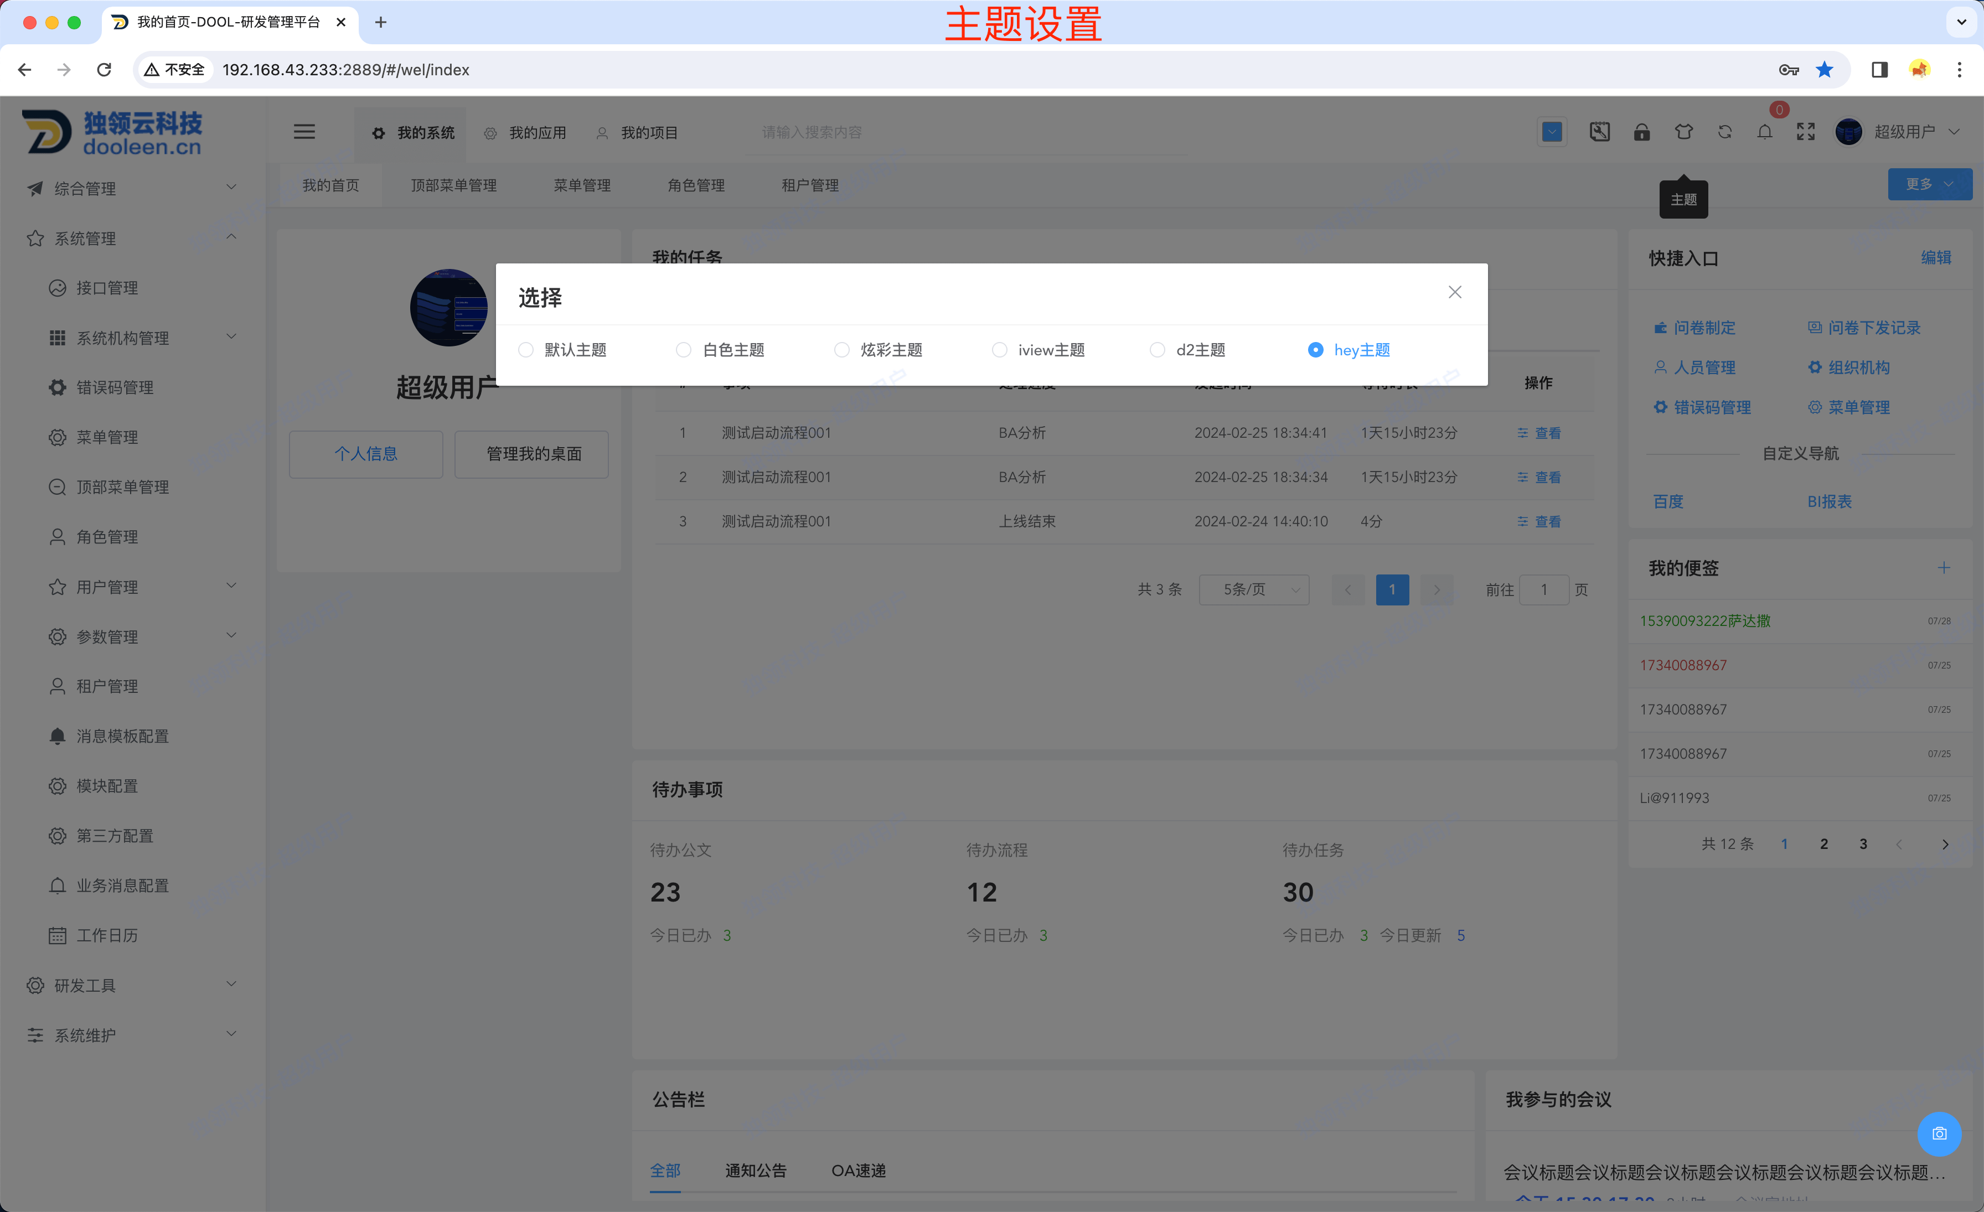Screen dimensions: 1984x1212
Task: Open the 租户管理 tab
Action: [x=810, y=185]
